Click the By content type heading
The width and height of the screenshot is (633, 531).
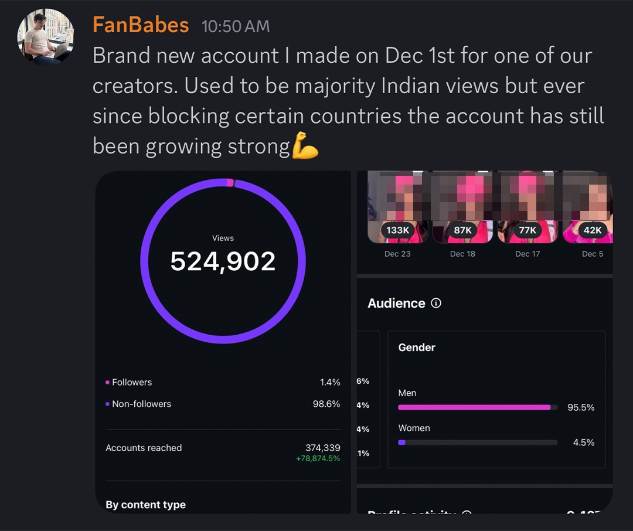coord(145,505)
